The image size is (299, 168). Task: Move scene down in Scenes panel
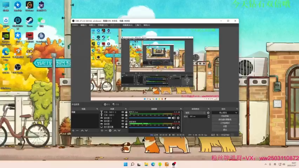86,131
